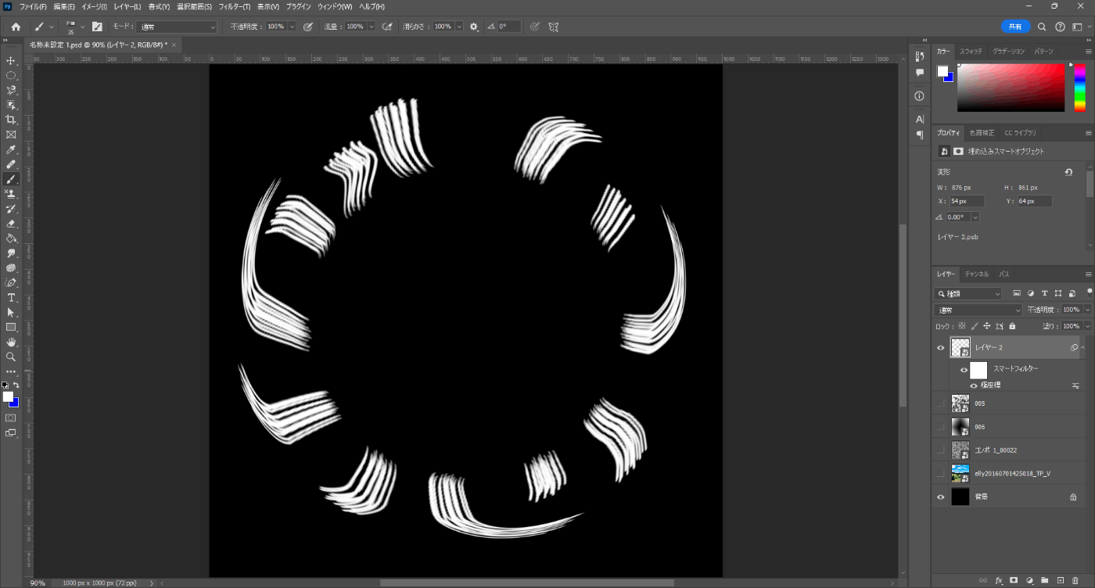Expand the smoothing (滑らかさ) dropdown
Image resolution: width=1095 pixels, height=588 pixels.
(458, 27)
